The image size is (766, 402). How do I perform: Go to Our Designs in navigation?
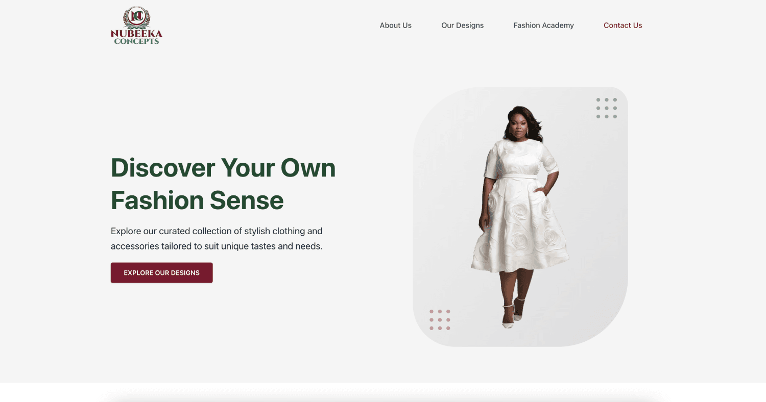(x=462, y=26)
